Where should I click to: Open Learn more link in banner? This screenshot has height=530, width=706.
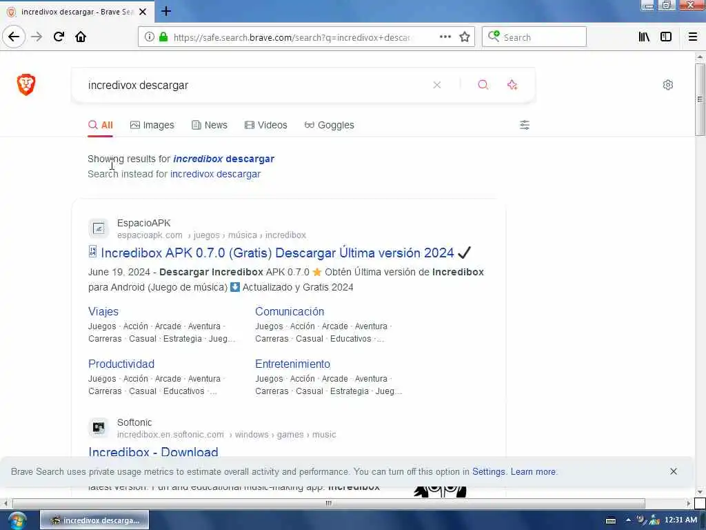533,471
